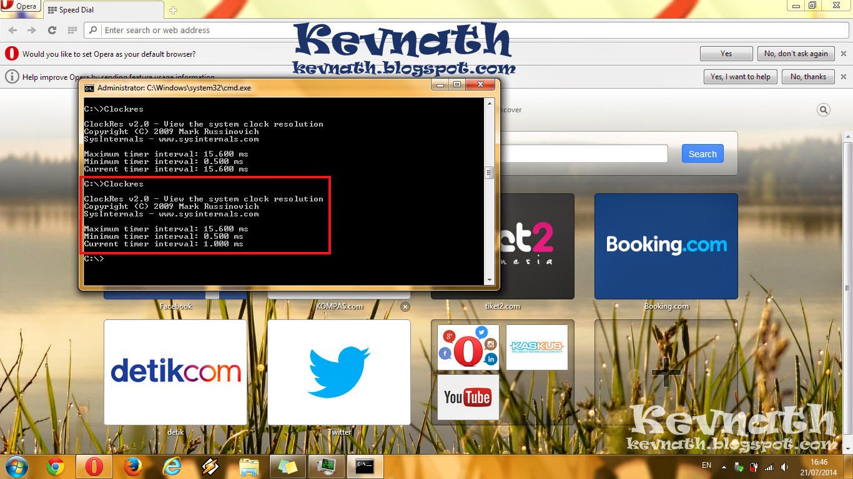Viewport: 853px width, 479px height.
Task: Click the Speed Dial Search button
Action: coord(703,154)
